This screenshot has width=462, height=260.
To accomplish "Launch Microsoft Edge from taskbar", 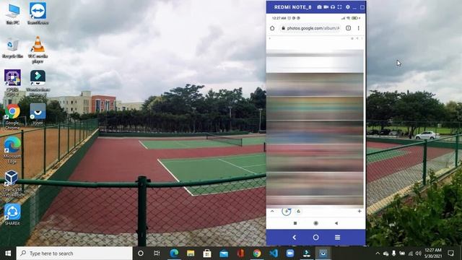I will (x=174, y=253).
